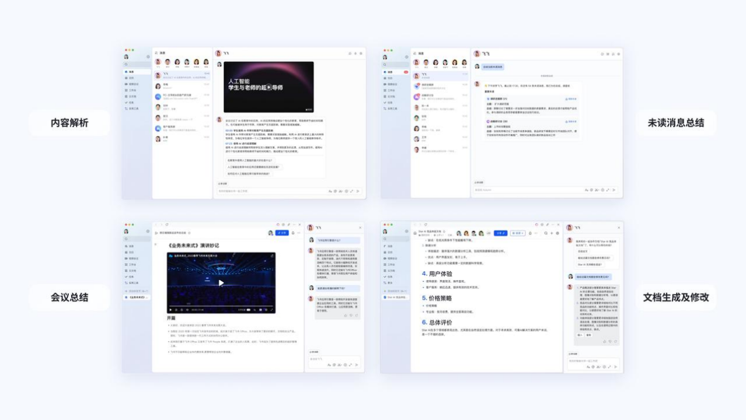
Task: Click sidebar search box in 未读消息总结 window
Action: pos(395,65)
